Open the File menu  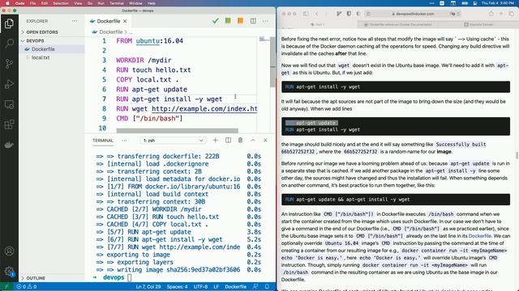point(32,3)
